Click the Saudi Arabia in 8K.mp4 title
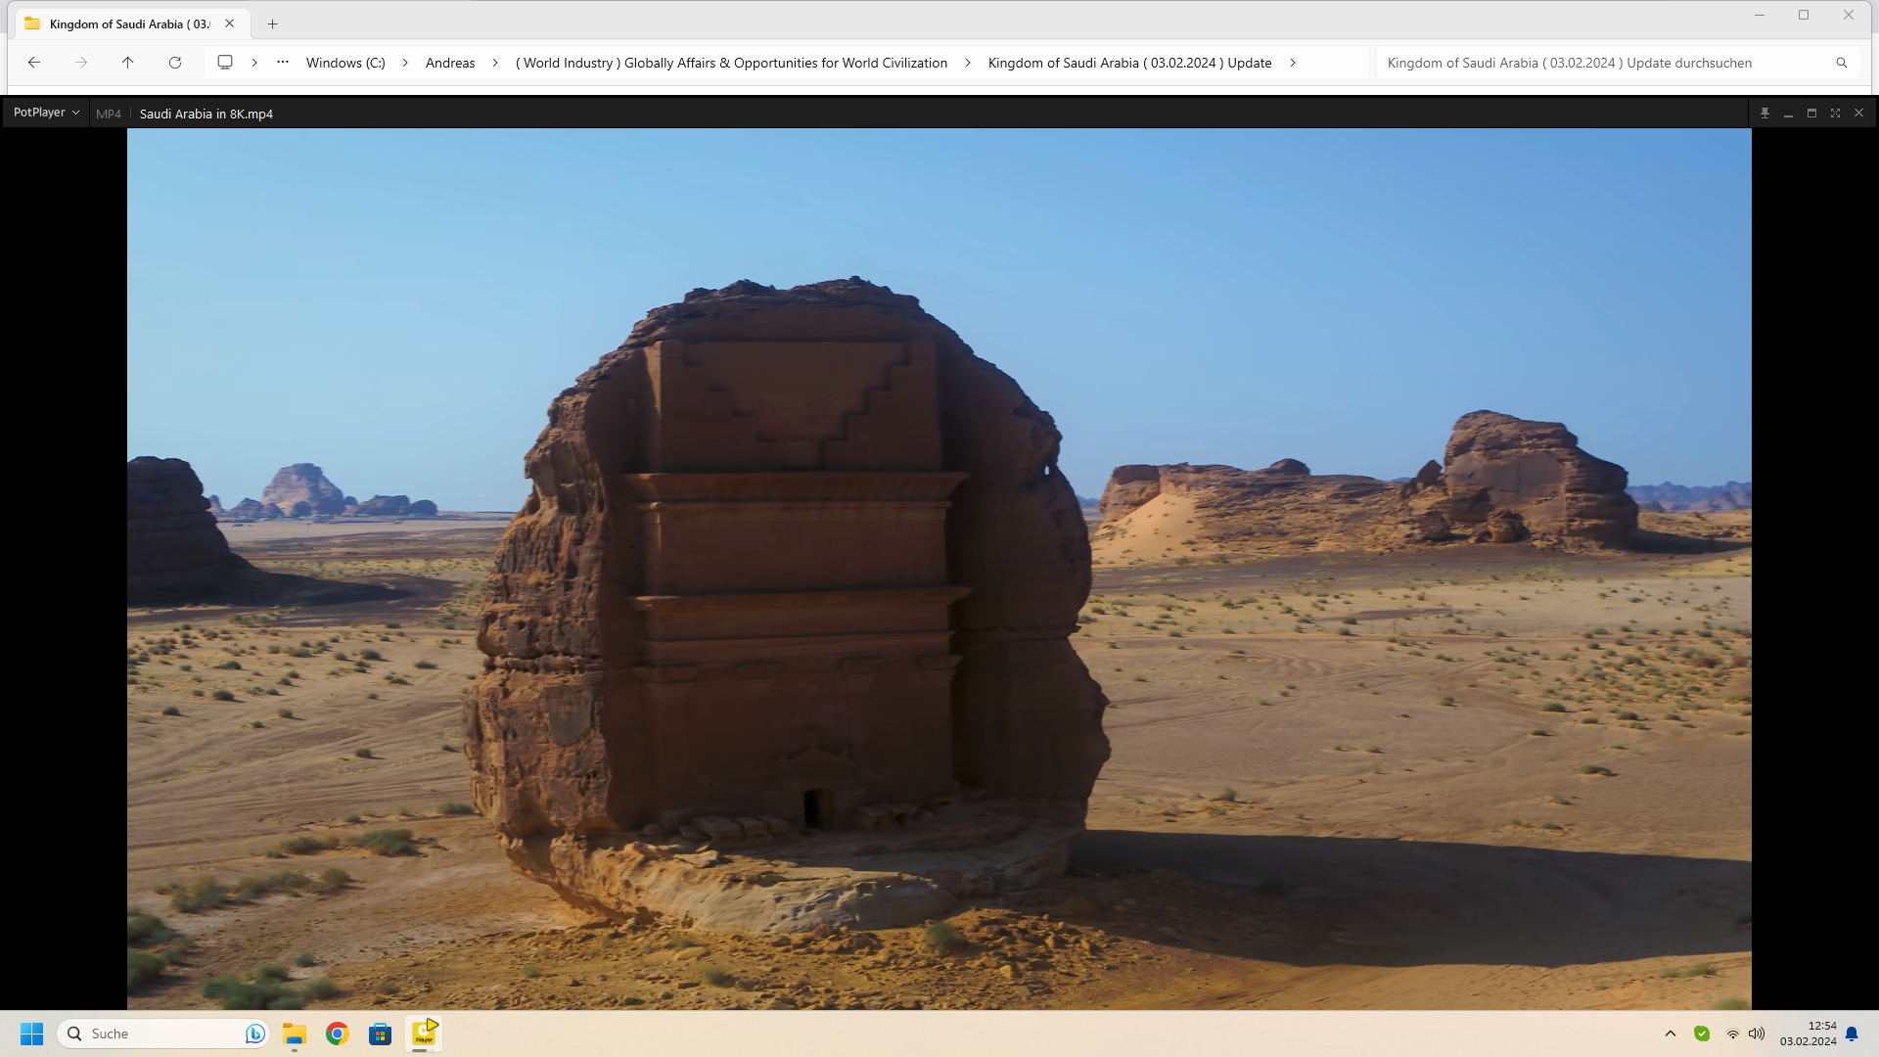Image resolution: width=1879 pixels, height=1057 pixels. click(x=206, y=114)
